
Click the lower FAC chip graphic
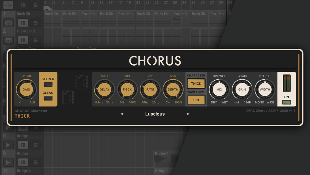click(x=68, y=97)
